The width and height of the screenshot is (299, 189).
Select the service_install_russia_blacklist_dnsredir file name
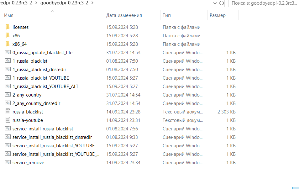(x=52, y=137)
